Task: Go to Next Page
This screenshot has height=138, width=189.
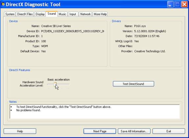Action: (x=100, y=131)
